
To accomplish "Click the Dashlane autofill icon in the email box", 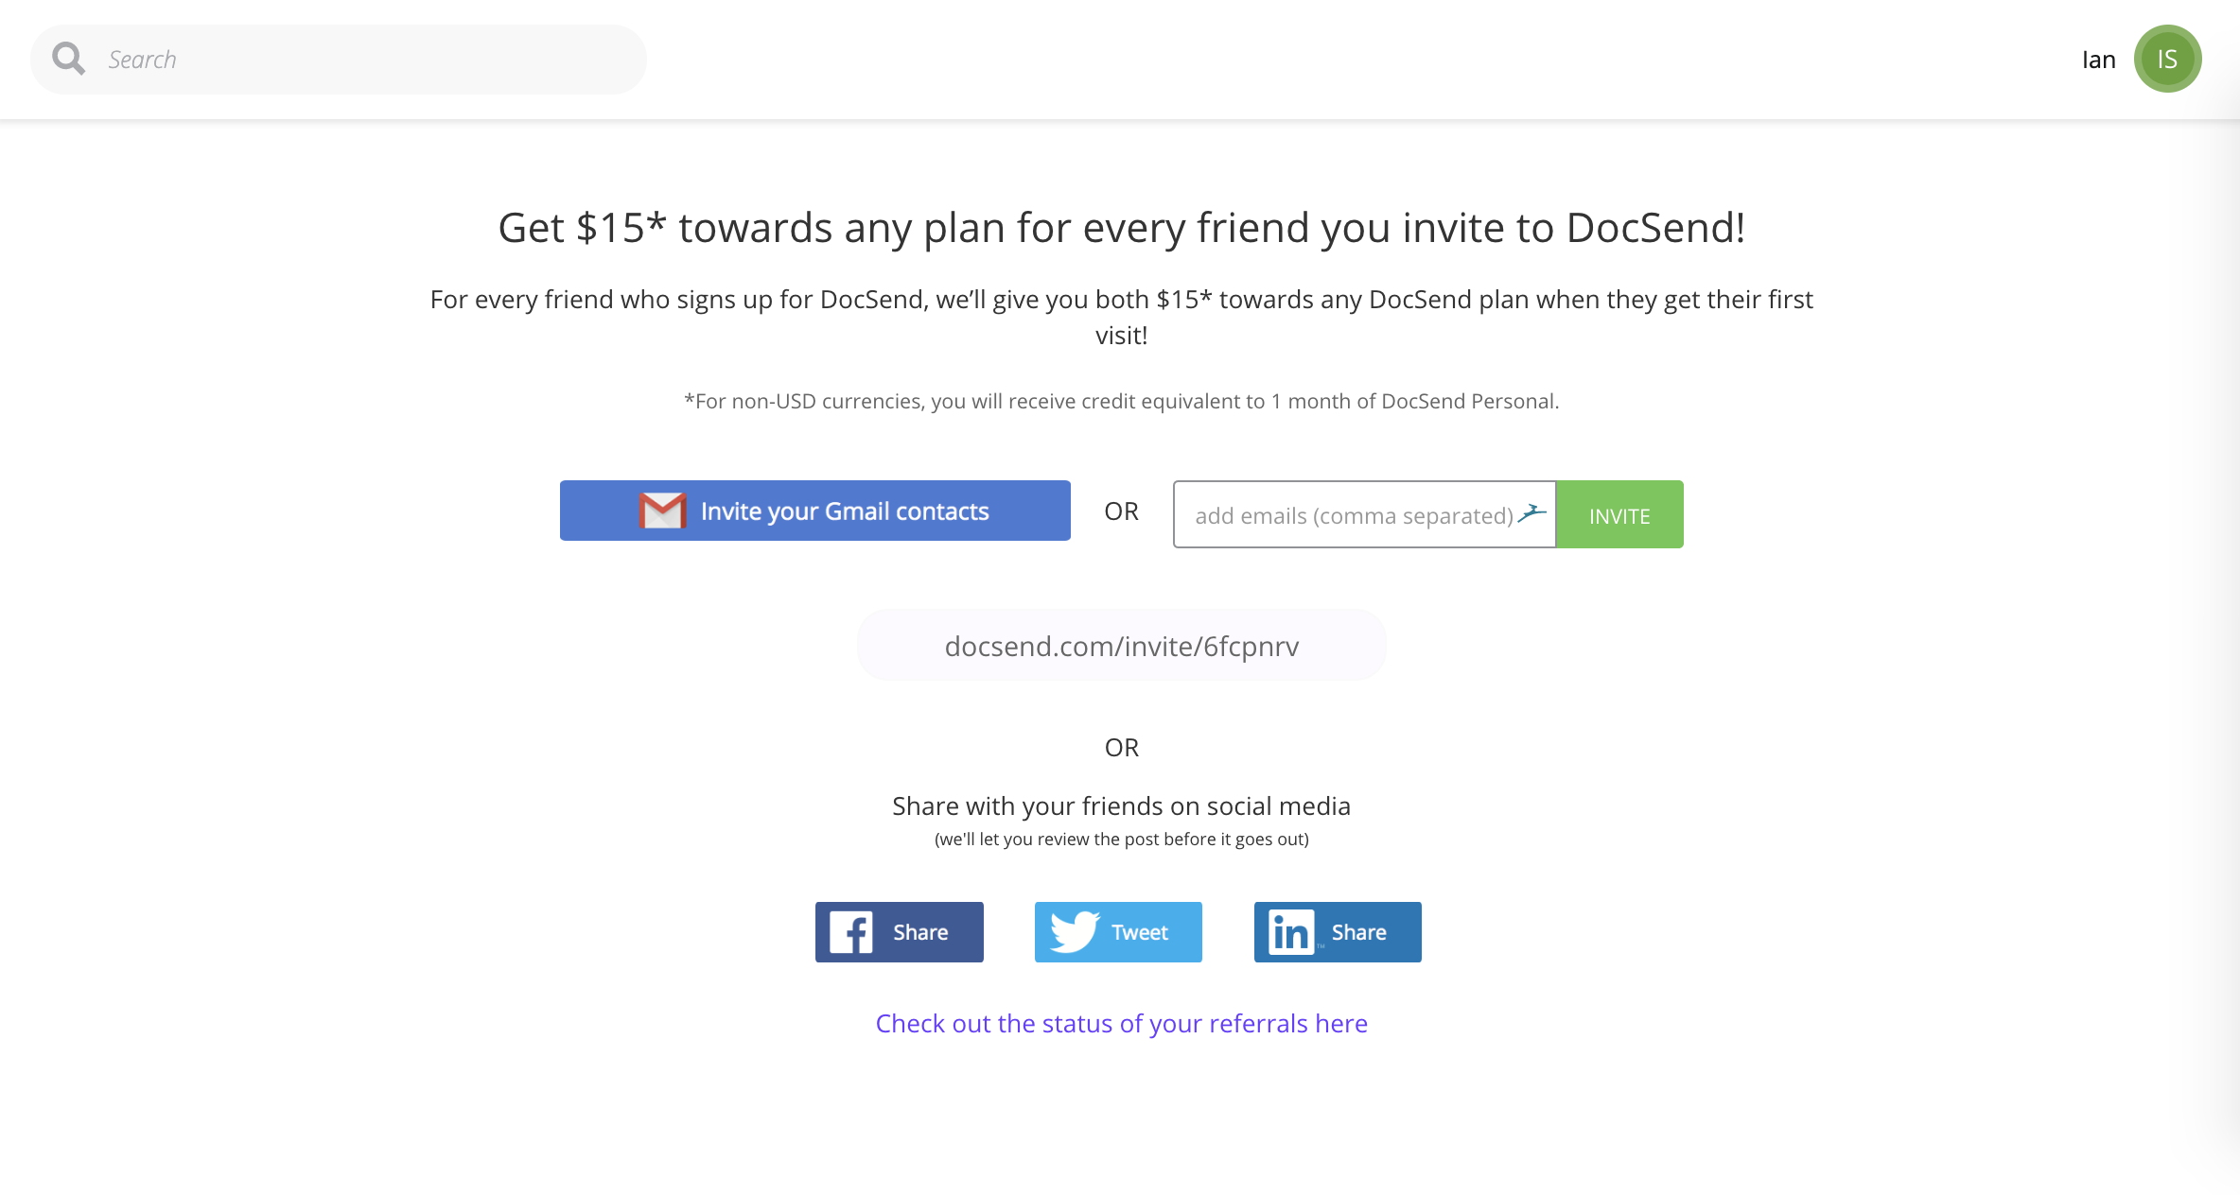I will point(1533,511).
